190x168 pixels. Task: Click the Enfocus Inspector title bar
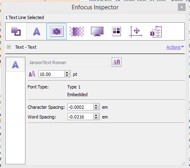[95, 7]
